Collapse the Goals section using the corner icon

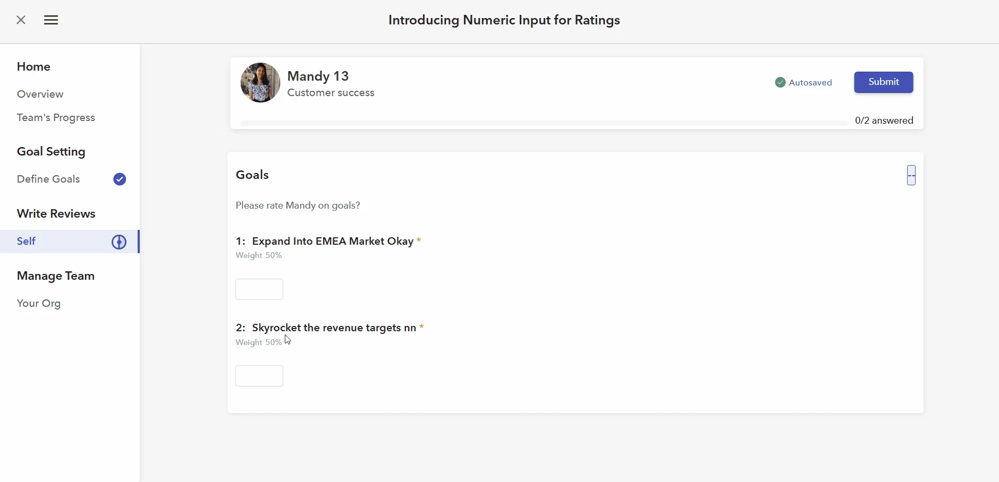pyautogui.click(x=911, y=175)
